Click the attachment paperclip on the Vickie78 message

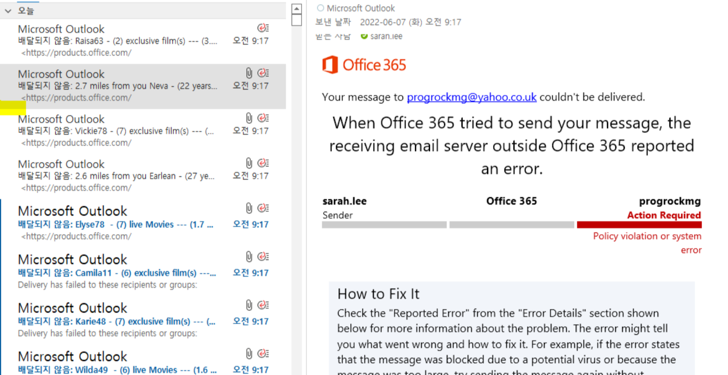[x=249, y=118]
